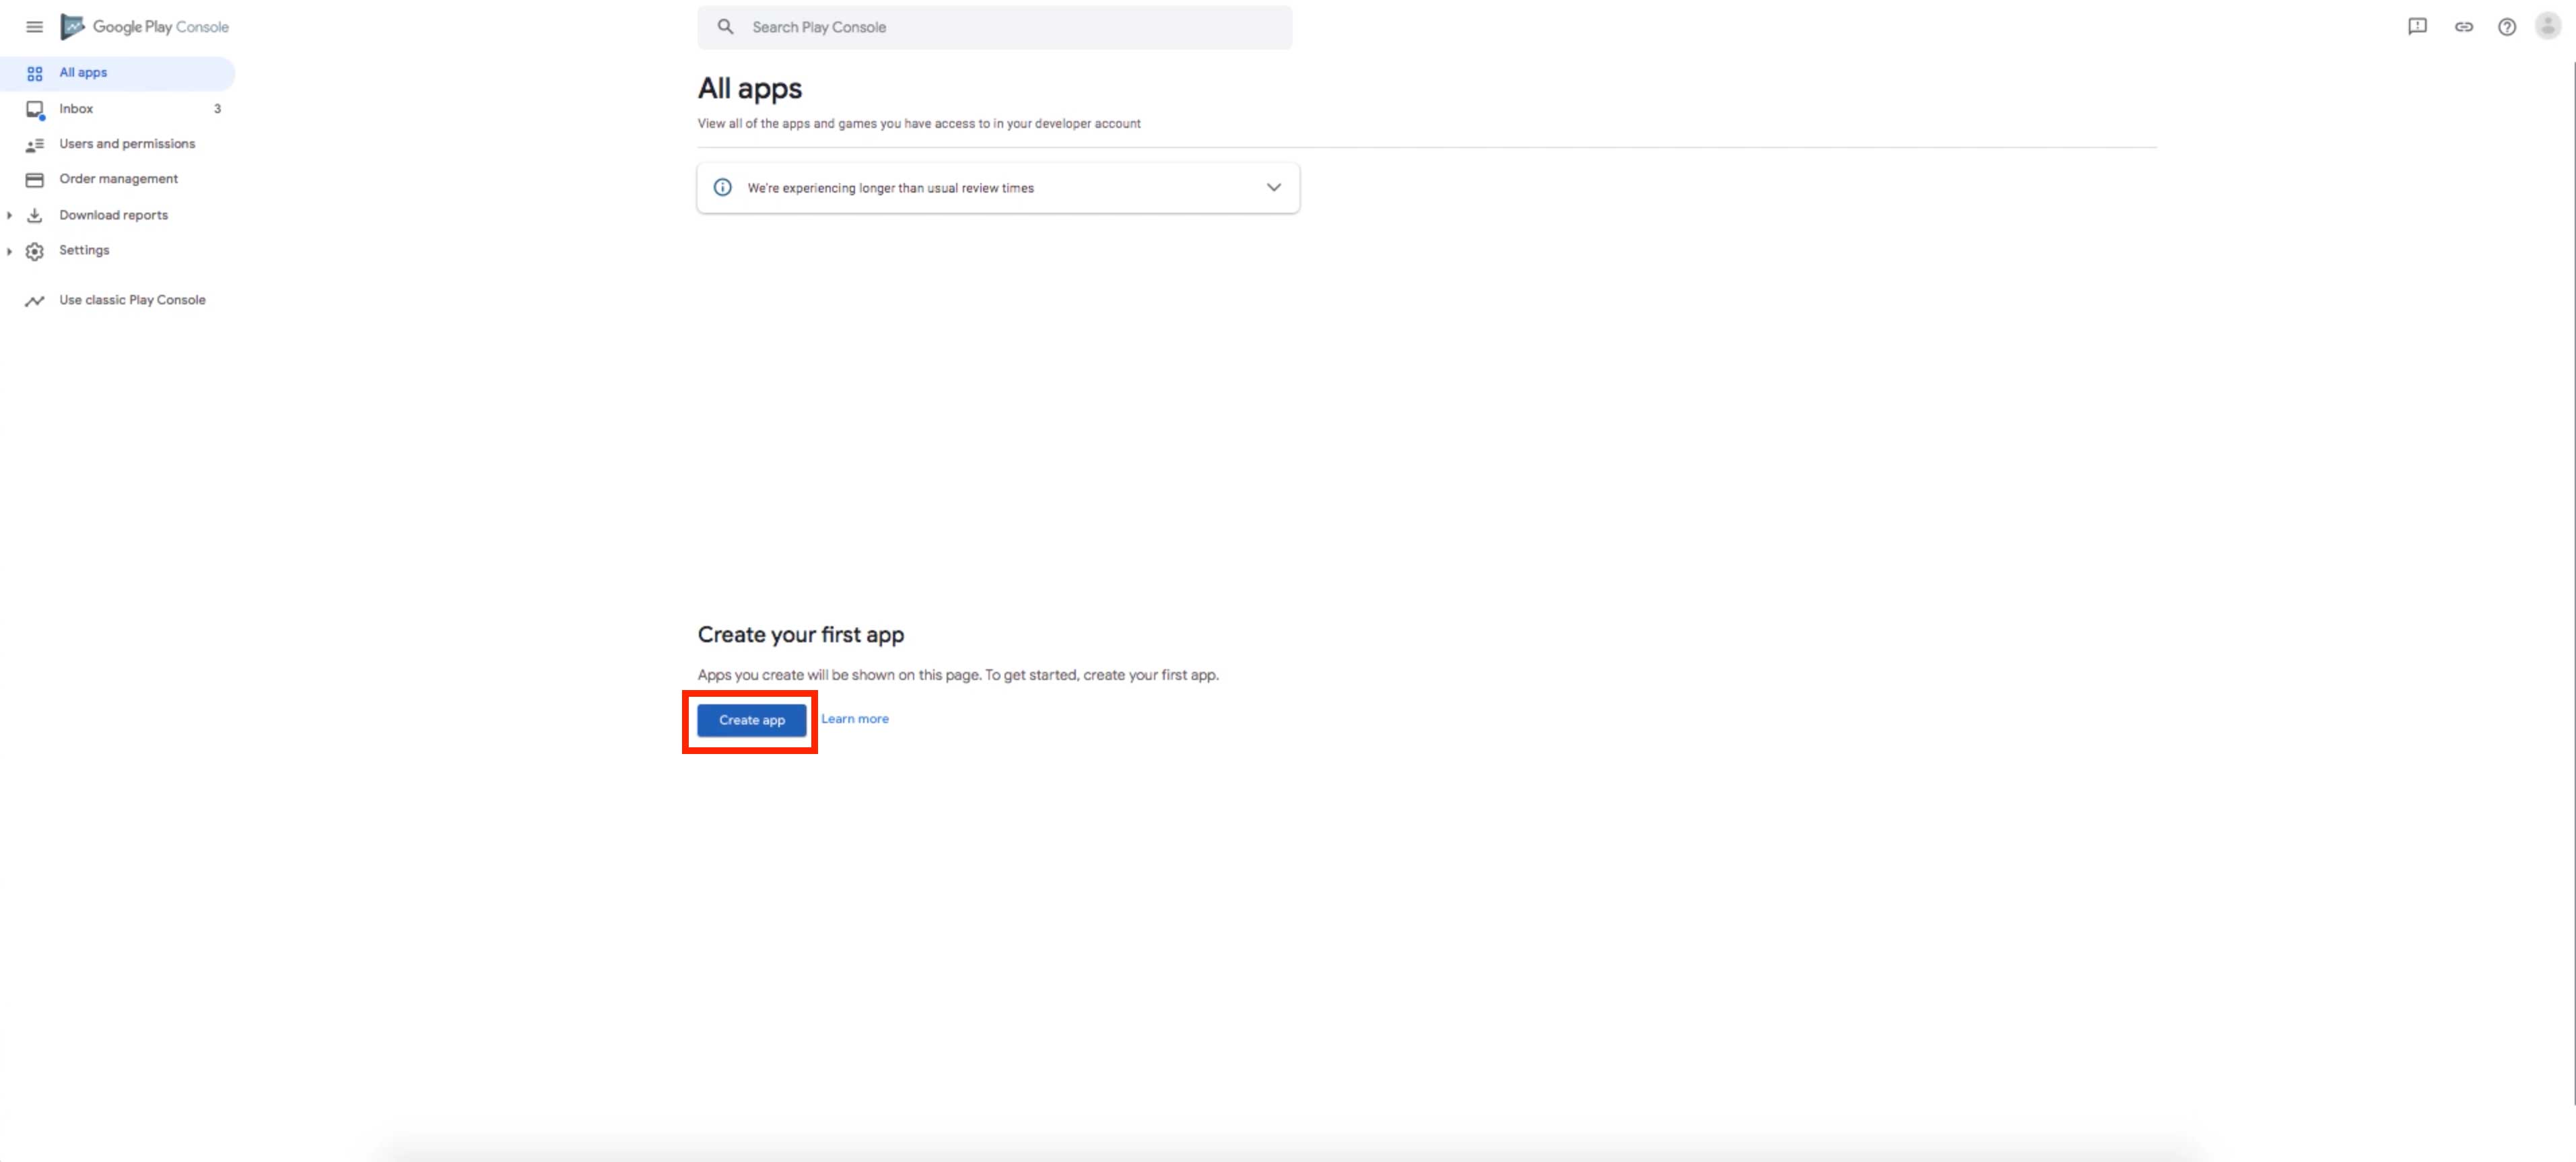Go to Users and permissions

(x=127, y=144)
